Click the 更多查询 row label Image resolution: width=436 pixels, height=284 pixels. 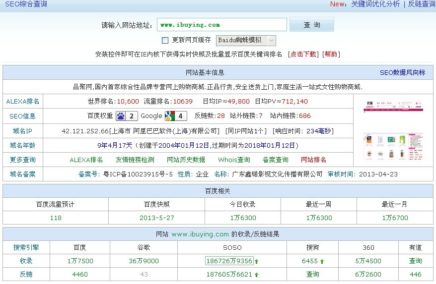(22, 160)
